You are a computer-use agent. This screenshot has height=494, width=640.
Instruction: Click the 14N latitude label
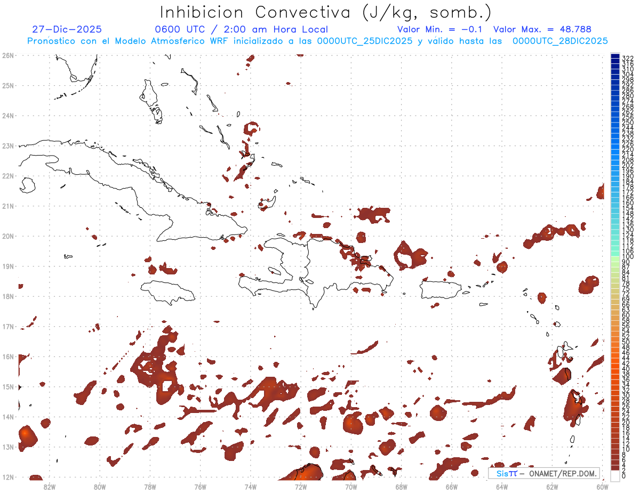8,417
